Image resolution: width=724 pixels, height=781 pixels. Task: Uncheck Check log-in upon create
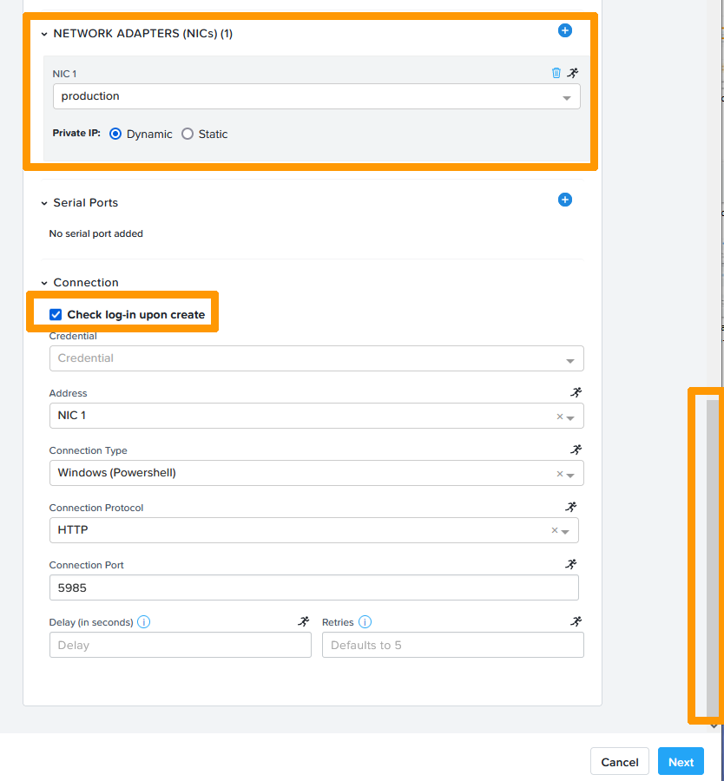coord(56,315)
